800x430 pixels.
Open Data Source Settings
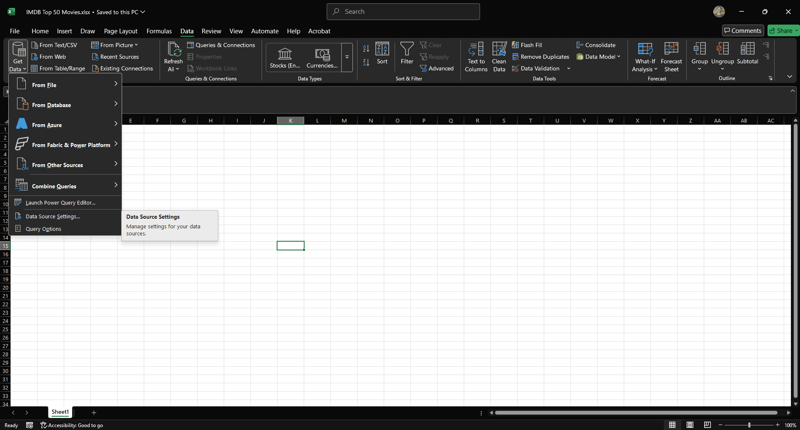point(65,216)
